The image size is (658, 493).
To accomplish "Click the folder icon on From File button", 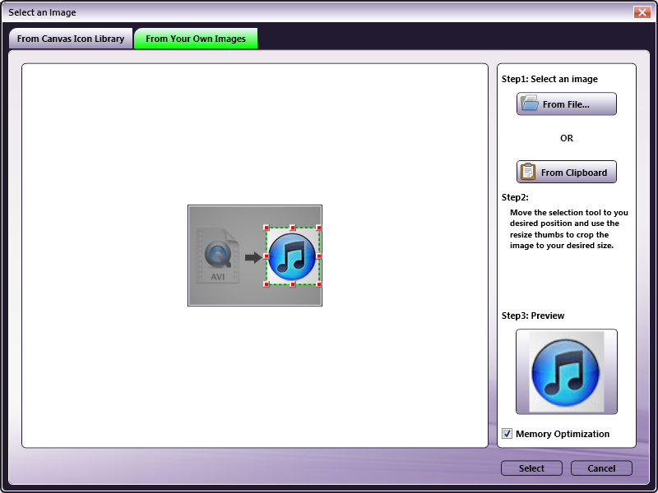I will [x=529, y=104].
